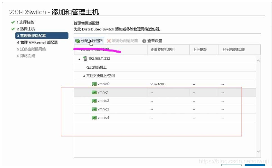Click the assign uplink icon in toolbar
Image resolution: width=272 pixels, height=168 pixels.
[x=77, y=41]
